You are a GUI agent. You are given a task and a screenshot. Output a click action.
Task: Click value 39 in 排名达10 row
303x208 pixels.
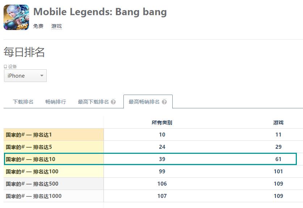point(162,159)
